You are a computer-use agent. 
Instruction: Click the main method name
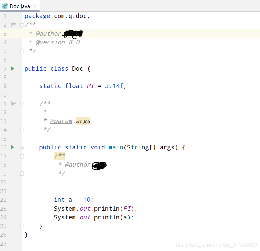(116, 147)
